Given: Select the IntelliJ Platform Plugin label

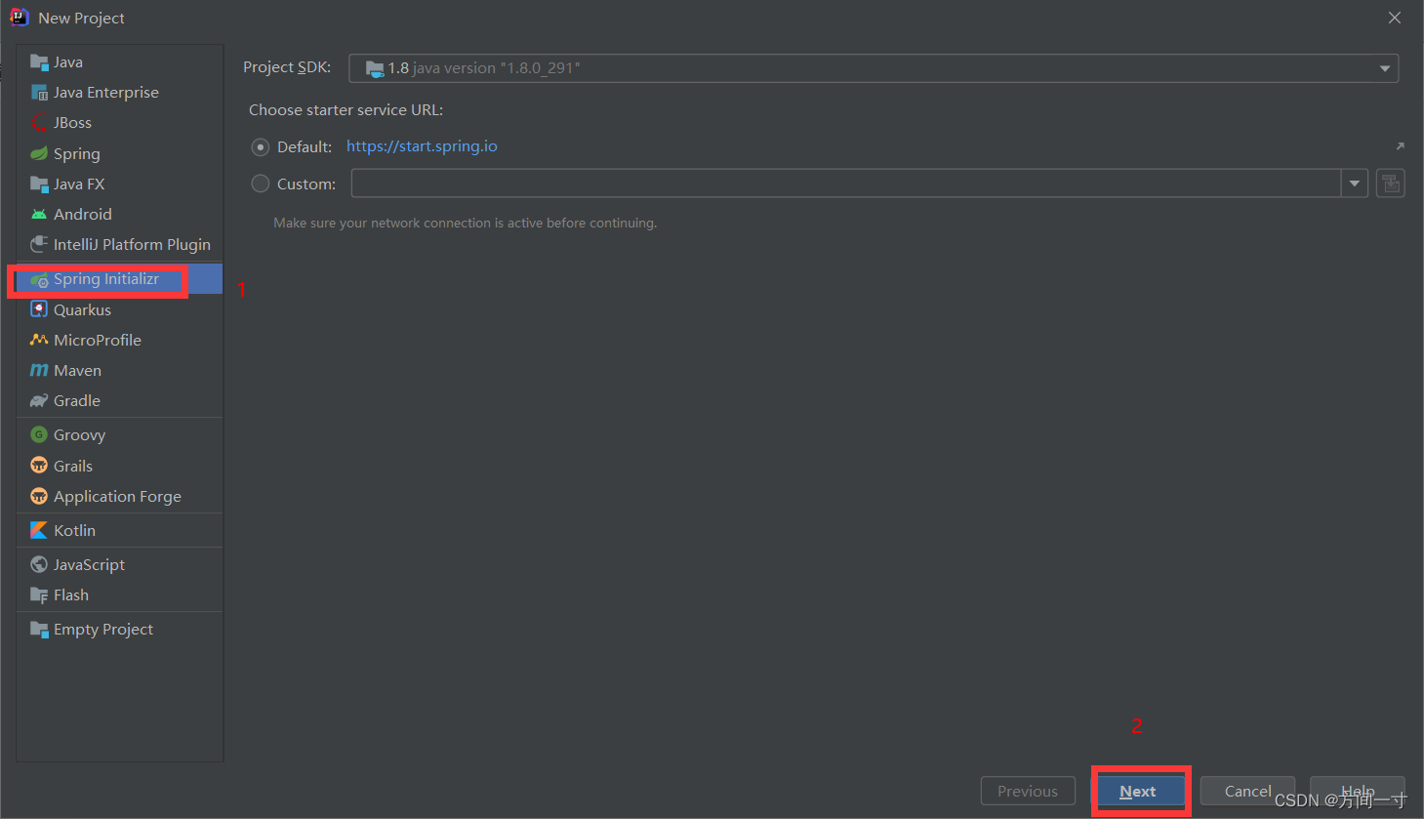Looking at the screenshot, I should (x=132, y=245).
